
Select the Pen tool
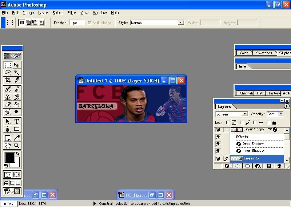click(8, 129)
